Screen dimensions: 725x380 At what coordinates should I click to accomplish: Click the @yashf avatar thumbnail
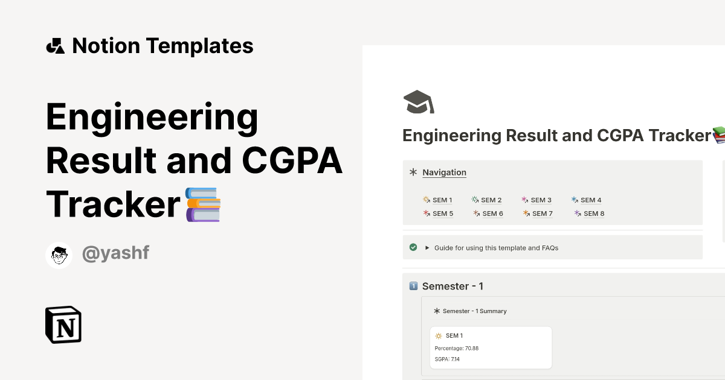click(59, 254)
